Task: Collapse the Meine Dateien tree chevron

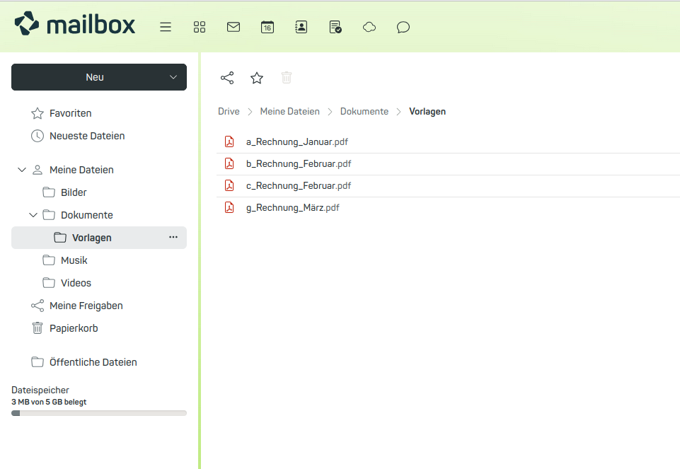Action: point(22,170)
